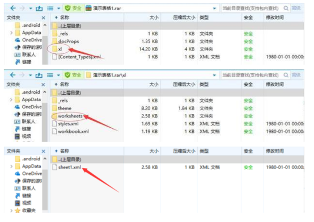Expand address dropdown beside 演示表格1.rar\xl path
Viewport: 314px width, 222px height.
coord(214,76)
